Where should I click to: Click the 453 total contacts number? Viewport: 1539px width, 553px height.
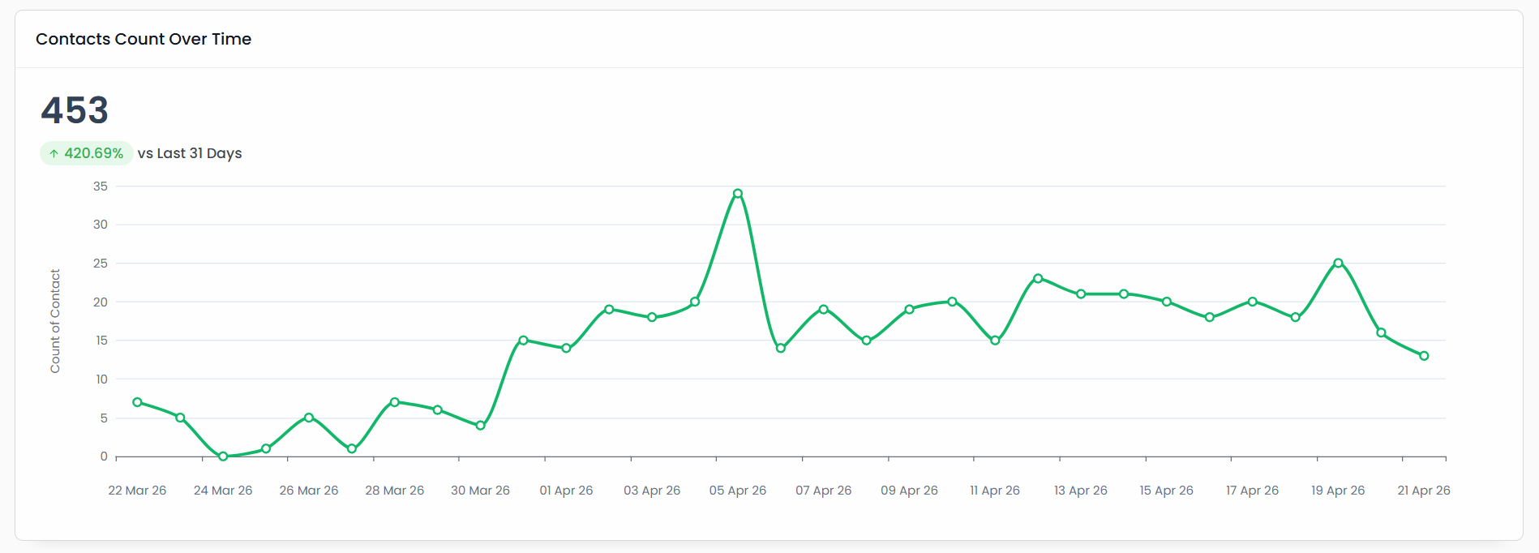[75, 110]
